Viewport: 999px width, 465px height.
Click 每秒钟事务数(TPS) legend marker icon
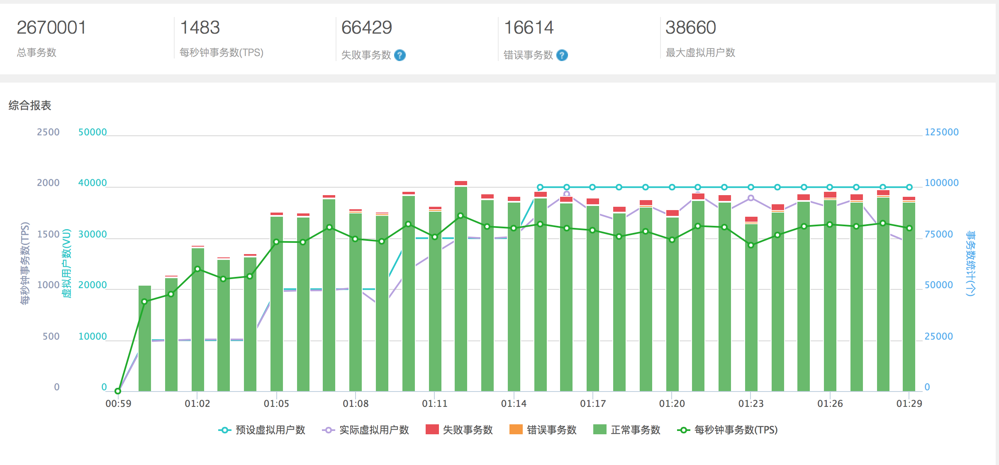pos(684,430)
